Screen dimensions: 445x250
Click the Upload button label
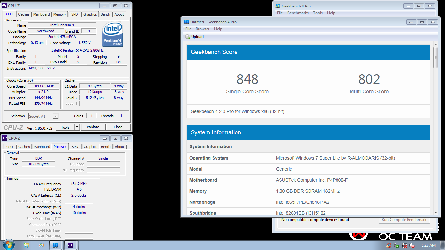(x=197, y=37)
